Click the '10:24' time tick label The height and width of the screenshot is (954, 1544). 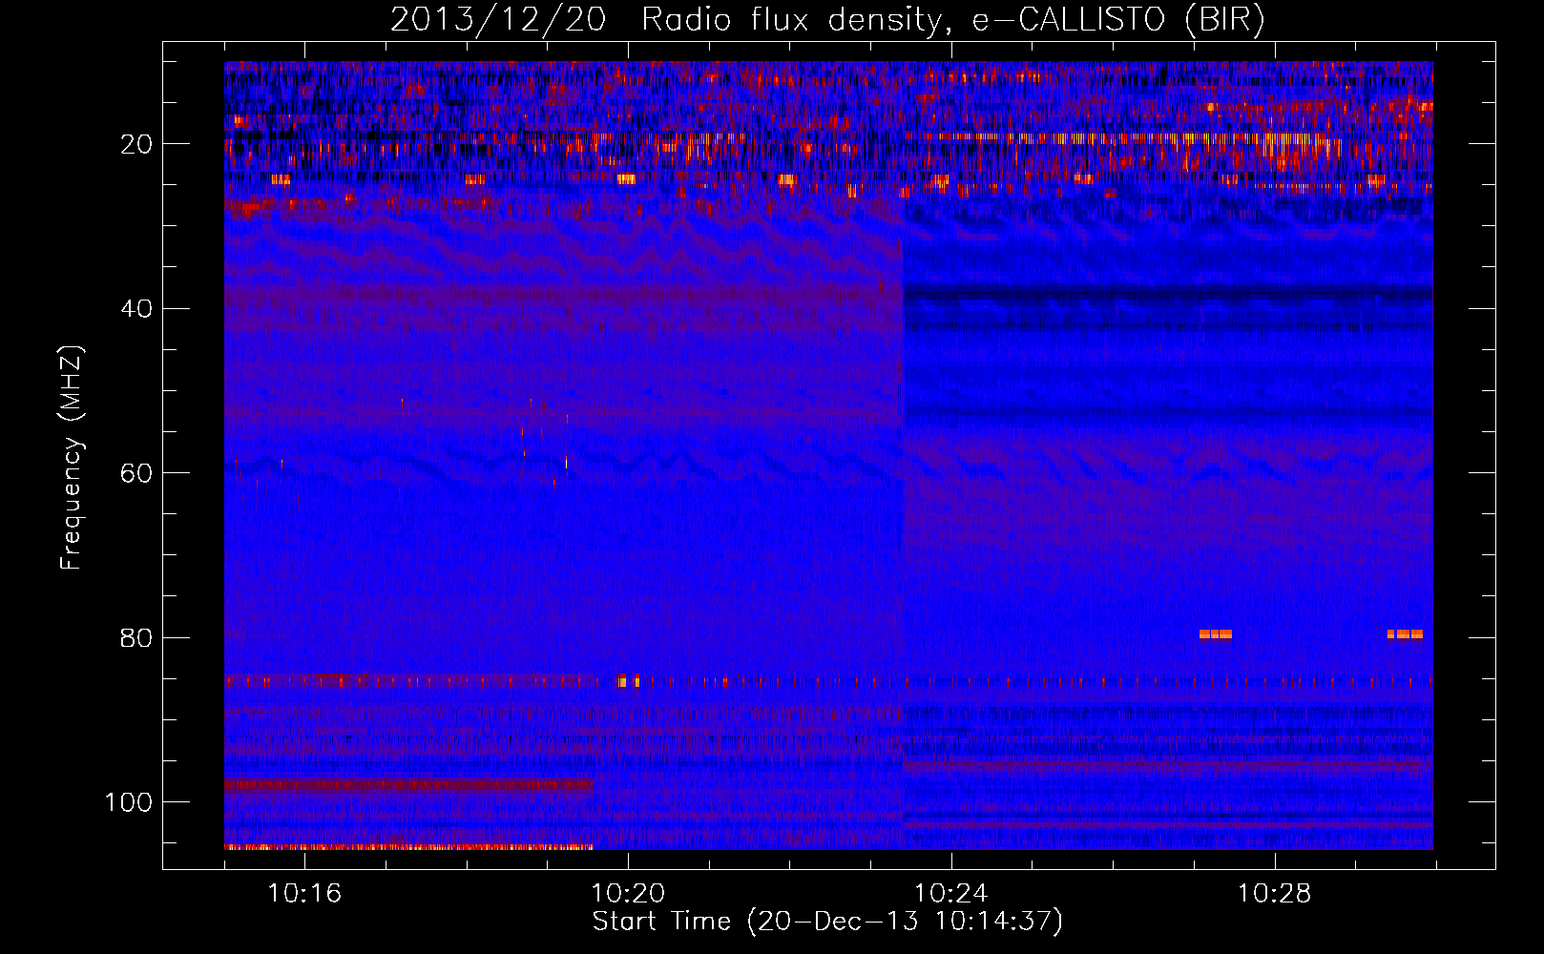(951, 894)
